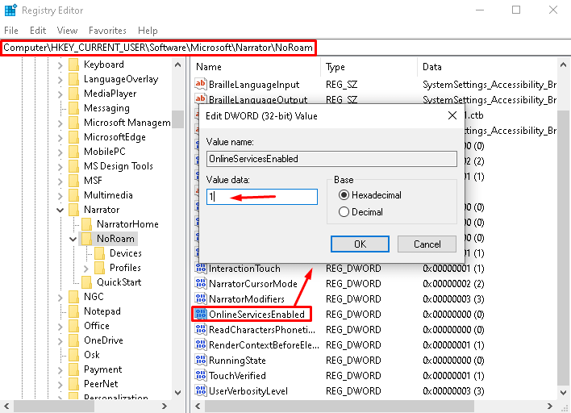The image size is (571, 413).
Task: Expand the PeerNet tree node
Action: pyautogui.click(x=60, y=385)
